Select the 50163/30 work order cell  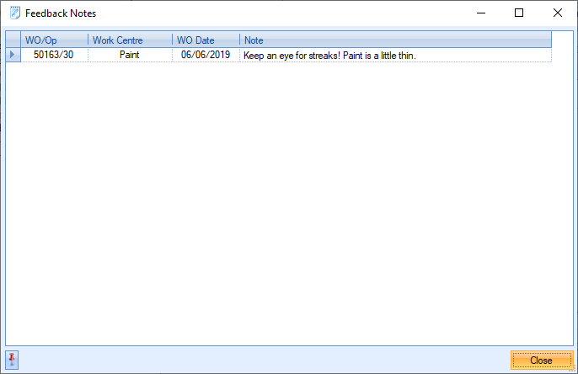[54, 55]
